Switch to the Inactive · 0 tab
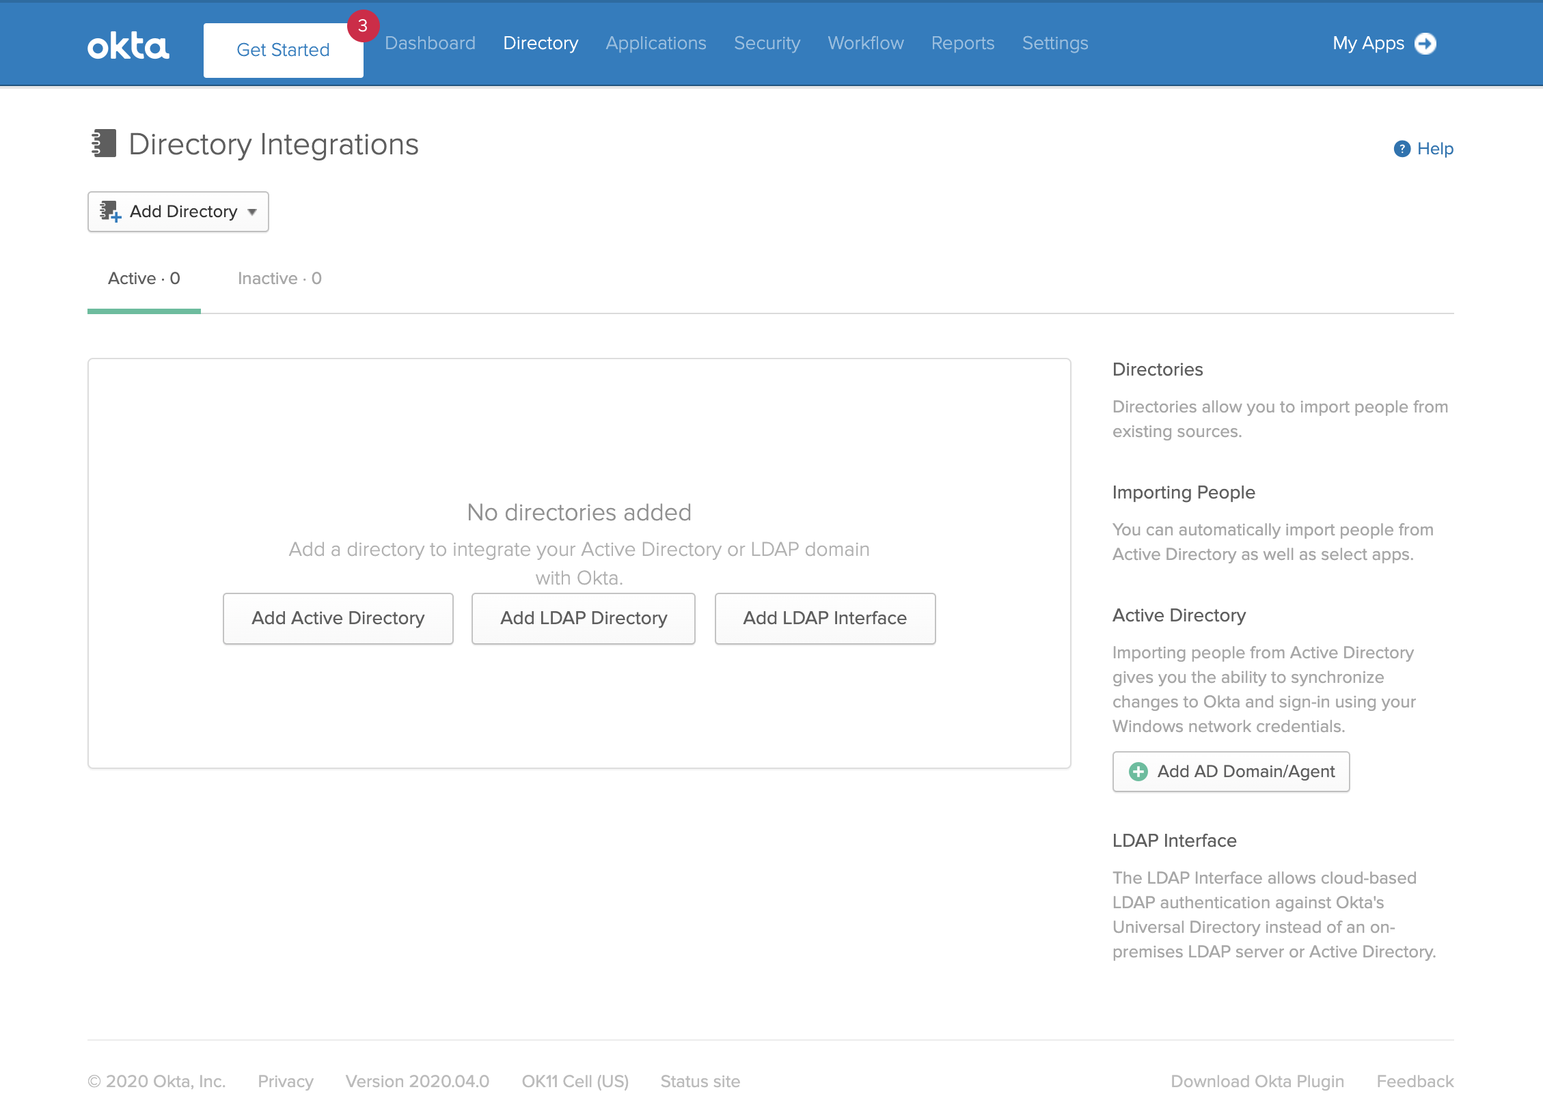Screen dimensions: 1543x1109 click(279, 279)
